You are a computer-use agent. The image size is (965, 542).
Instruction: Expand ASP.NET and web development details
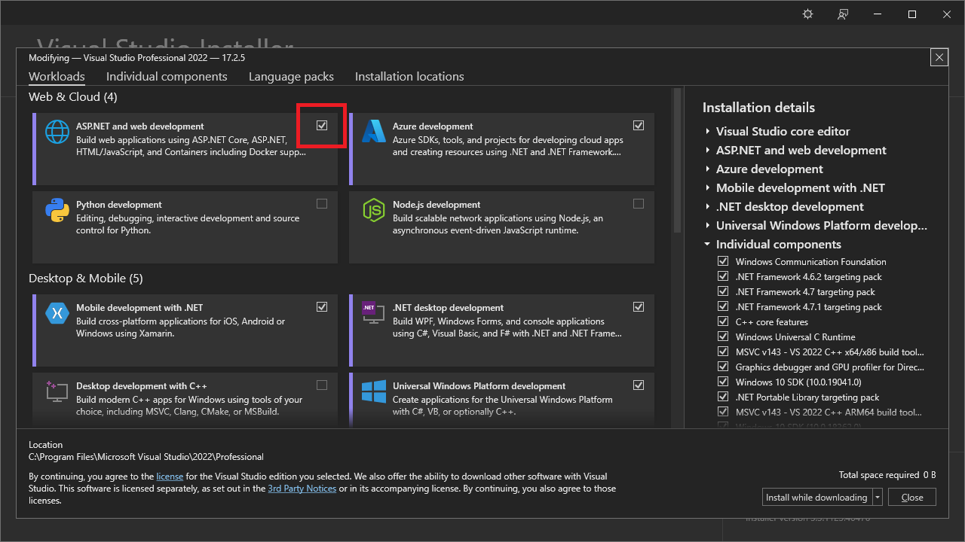708,151
